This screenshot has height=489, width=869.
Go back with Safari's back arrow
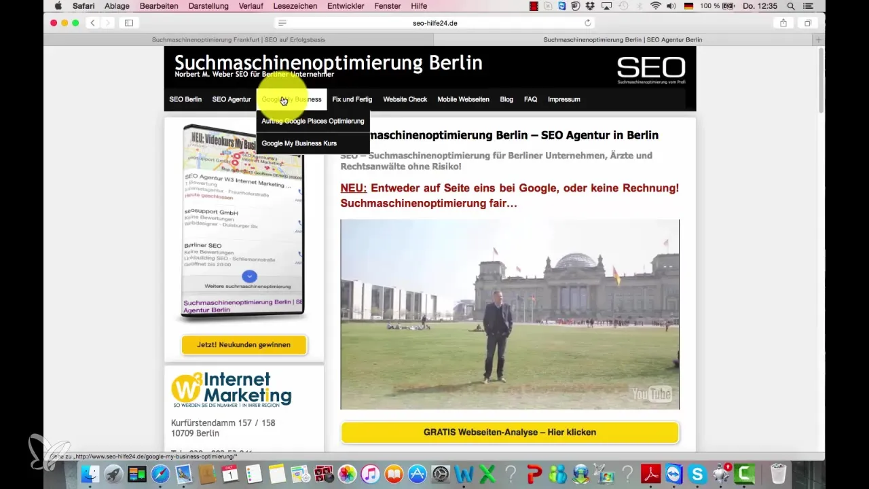pos(92,22)
